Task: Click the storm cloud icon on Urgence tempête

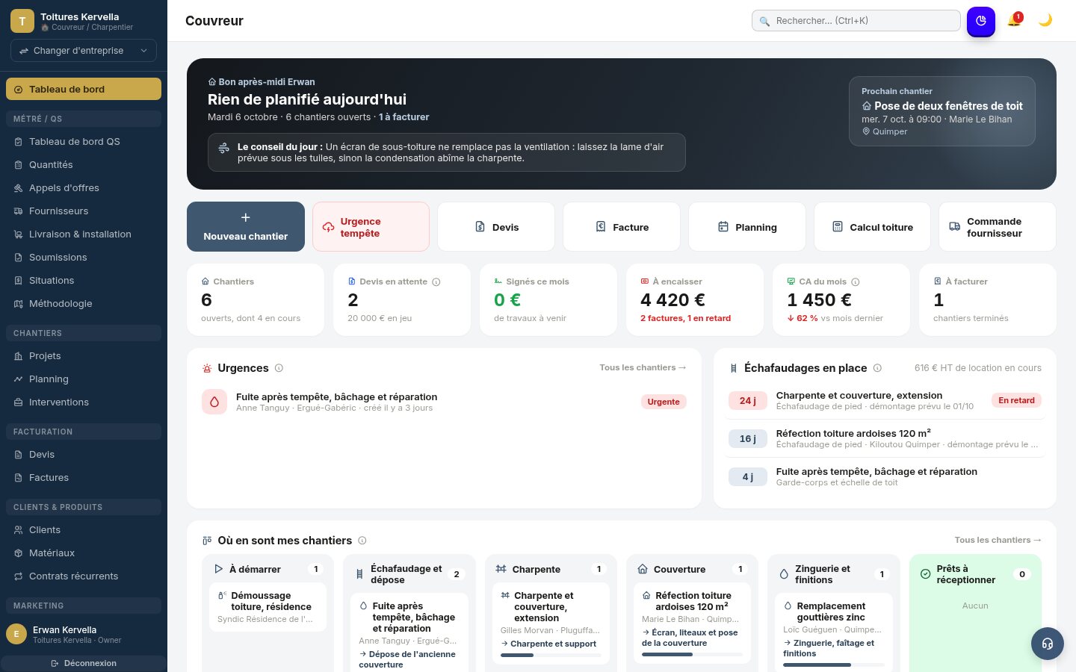Action: [328, 227]
